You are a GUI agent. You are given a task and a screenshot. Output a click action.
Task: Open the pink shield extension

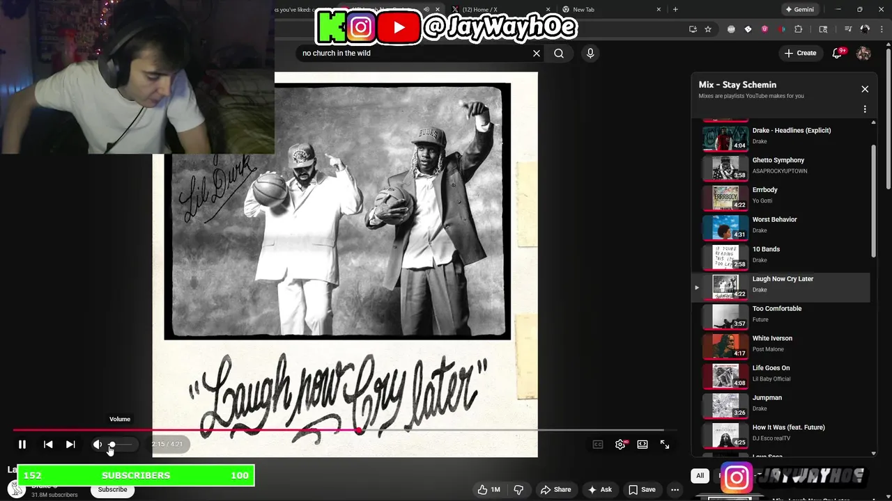point(764,29)
